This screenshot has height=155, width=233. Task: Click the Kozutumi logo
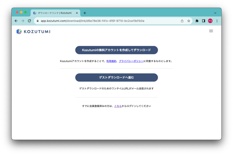click(x=33, y=32)
